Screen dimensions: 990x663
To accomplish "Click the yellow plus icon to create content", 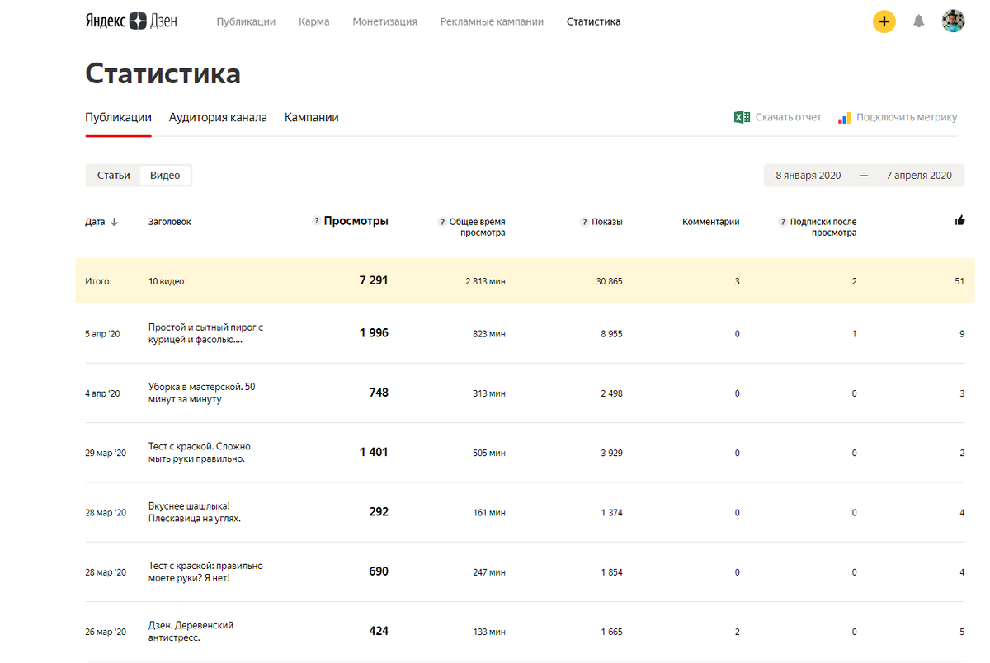I will coord(884,21).
